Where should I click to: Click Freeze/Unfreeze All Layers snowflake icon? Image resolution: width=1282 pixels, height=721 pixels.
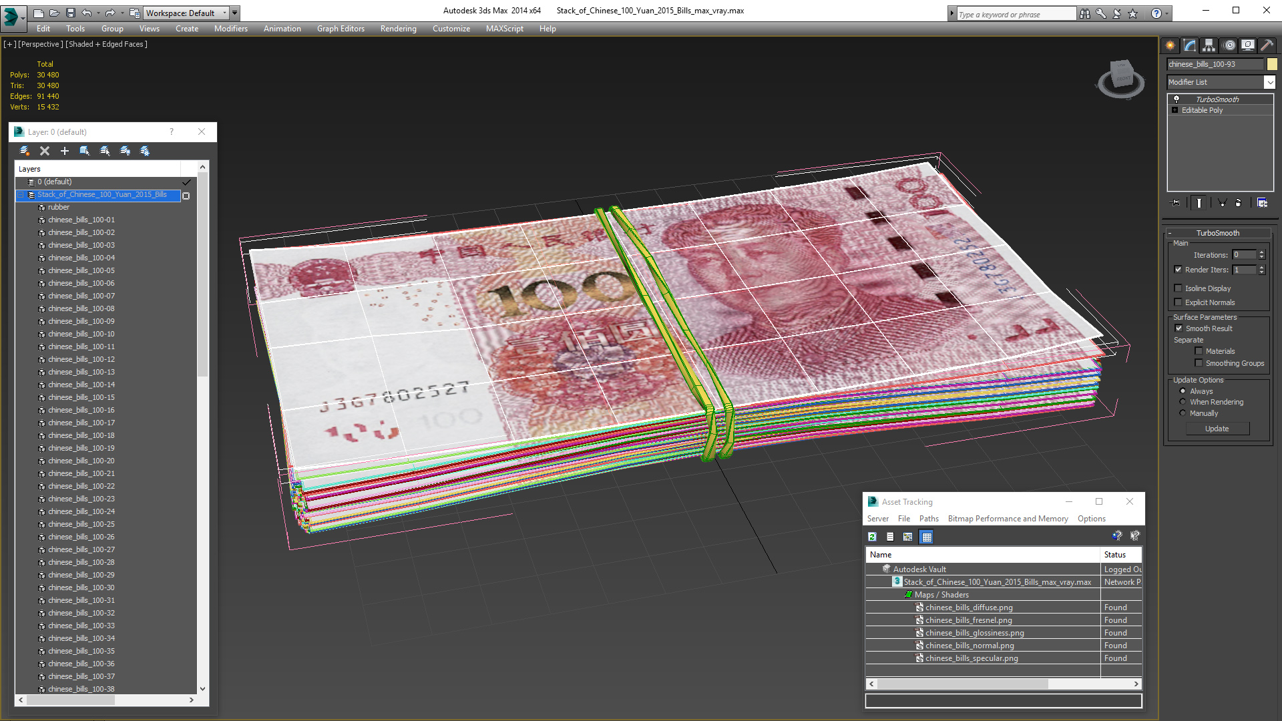click(x=145, y=151)
